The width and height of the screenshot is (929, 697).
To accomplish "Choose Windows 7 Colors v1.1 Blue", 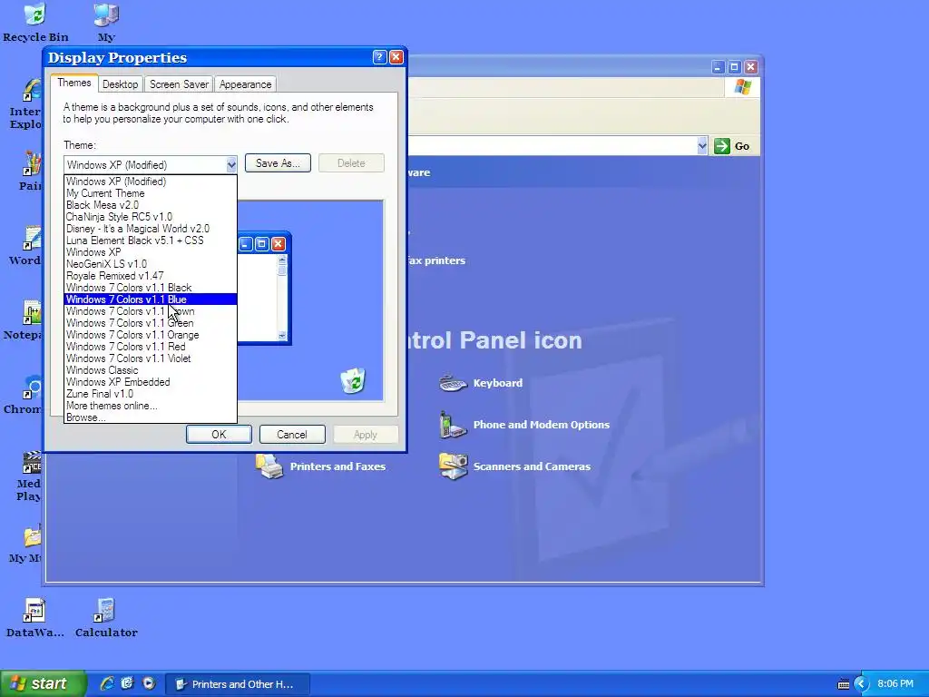I will [151, 299].
